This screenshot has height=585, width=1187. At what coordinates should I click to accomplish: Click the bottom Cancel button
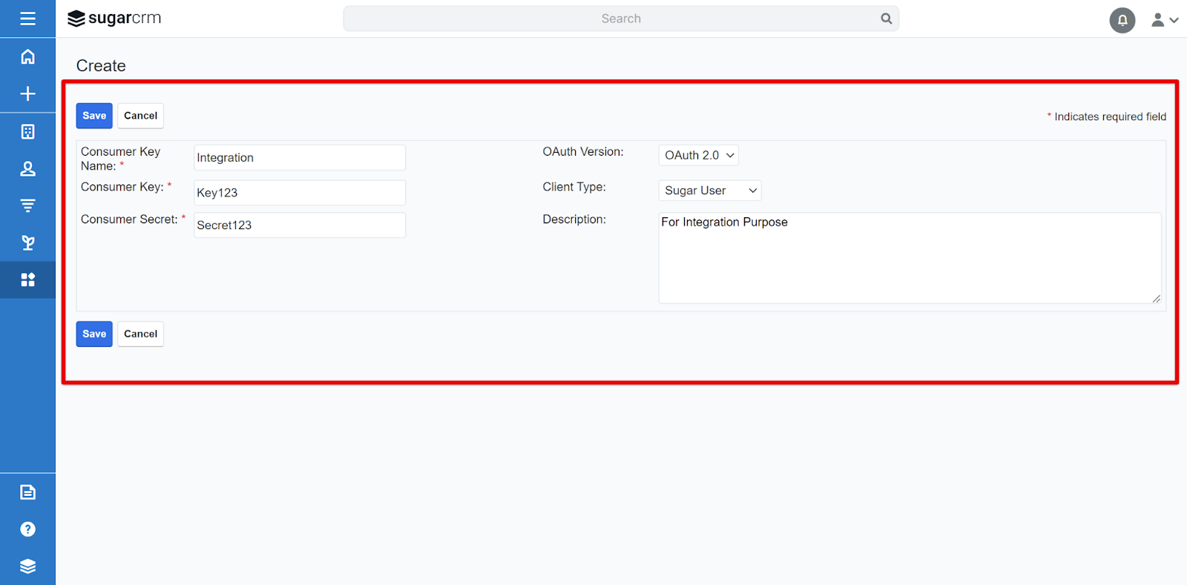140,334
